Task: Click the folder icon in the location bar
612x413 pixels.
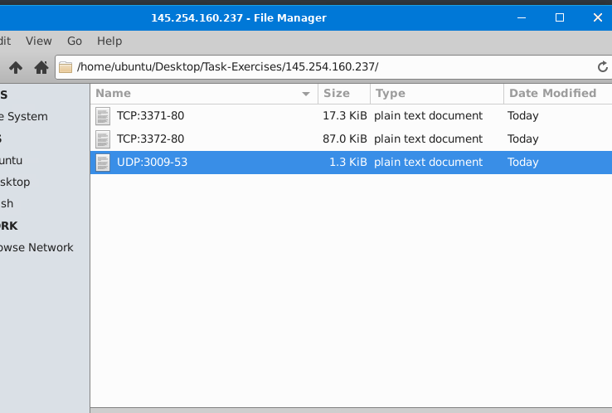Action: point(66,67)
